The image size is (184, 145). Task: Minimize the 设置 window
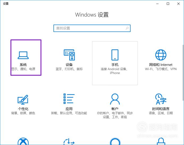pyautogui.click(x=157, y=4)
